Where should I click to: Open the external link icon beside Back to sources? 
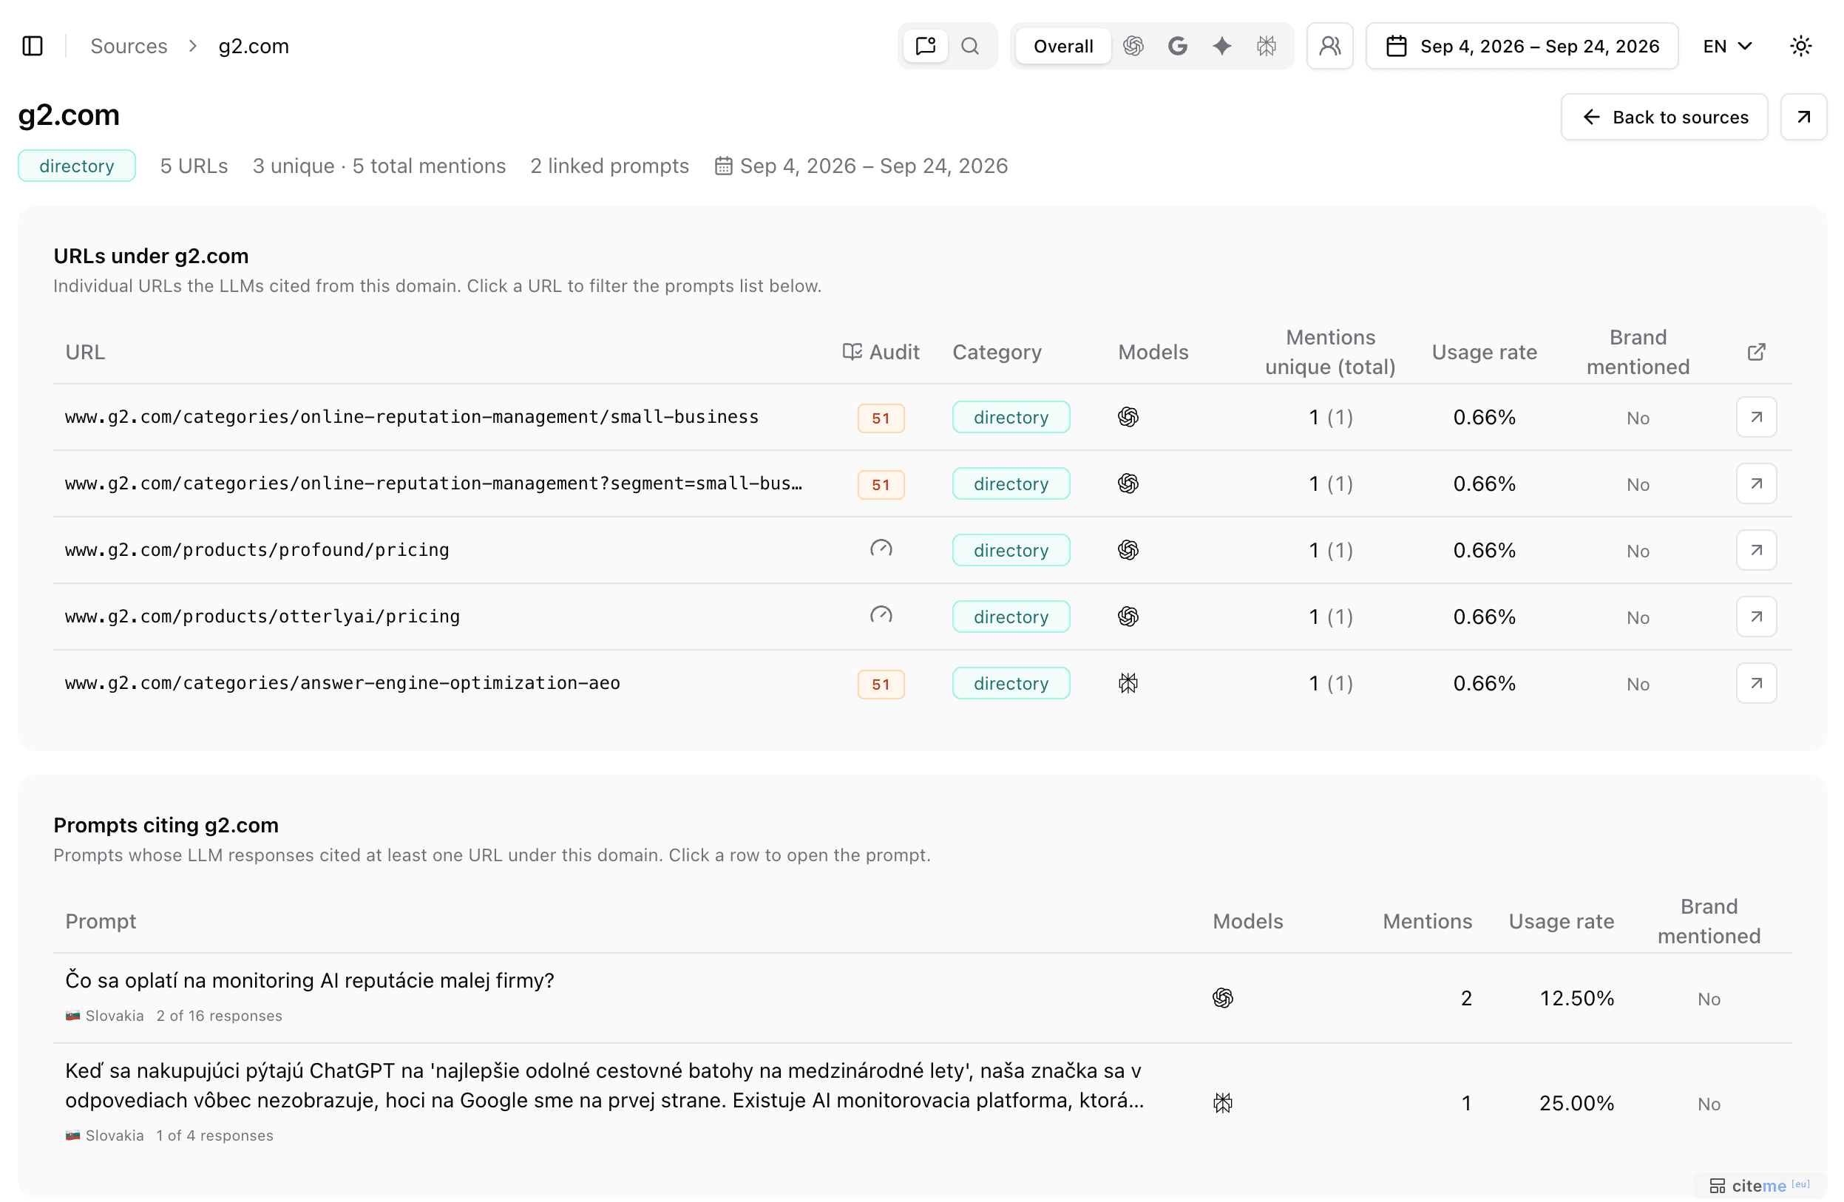[x=1804, y=117]
